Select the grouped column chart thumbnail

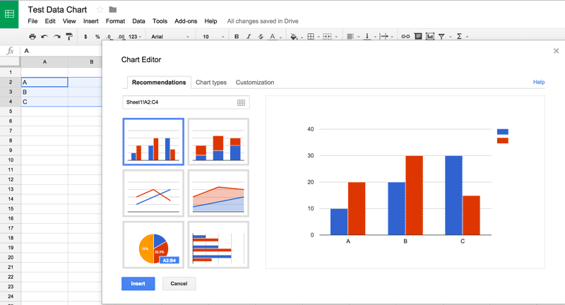click(x=153, y=142)
